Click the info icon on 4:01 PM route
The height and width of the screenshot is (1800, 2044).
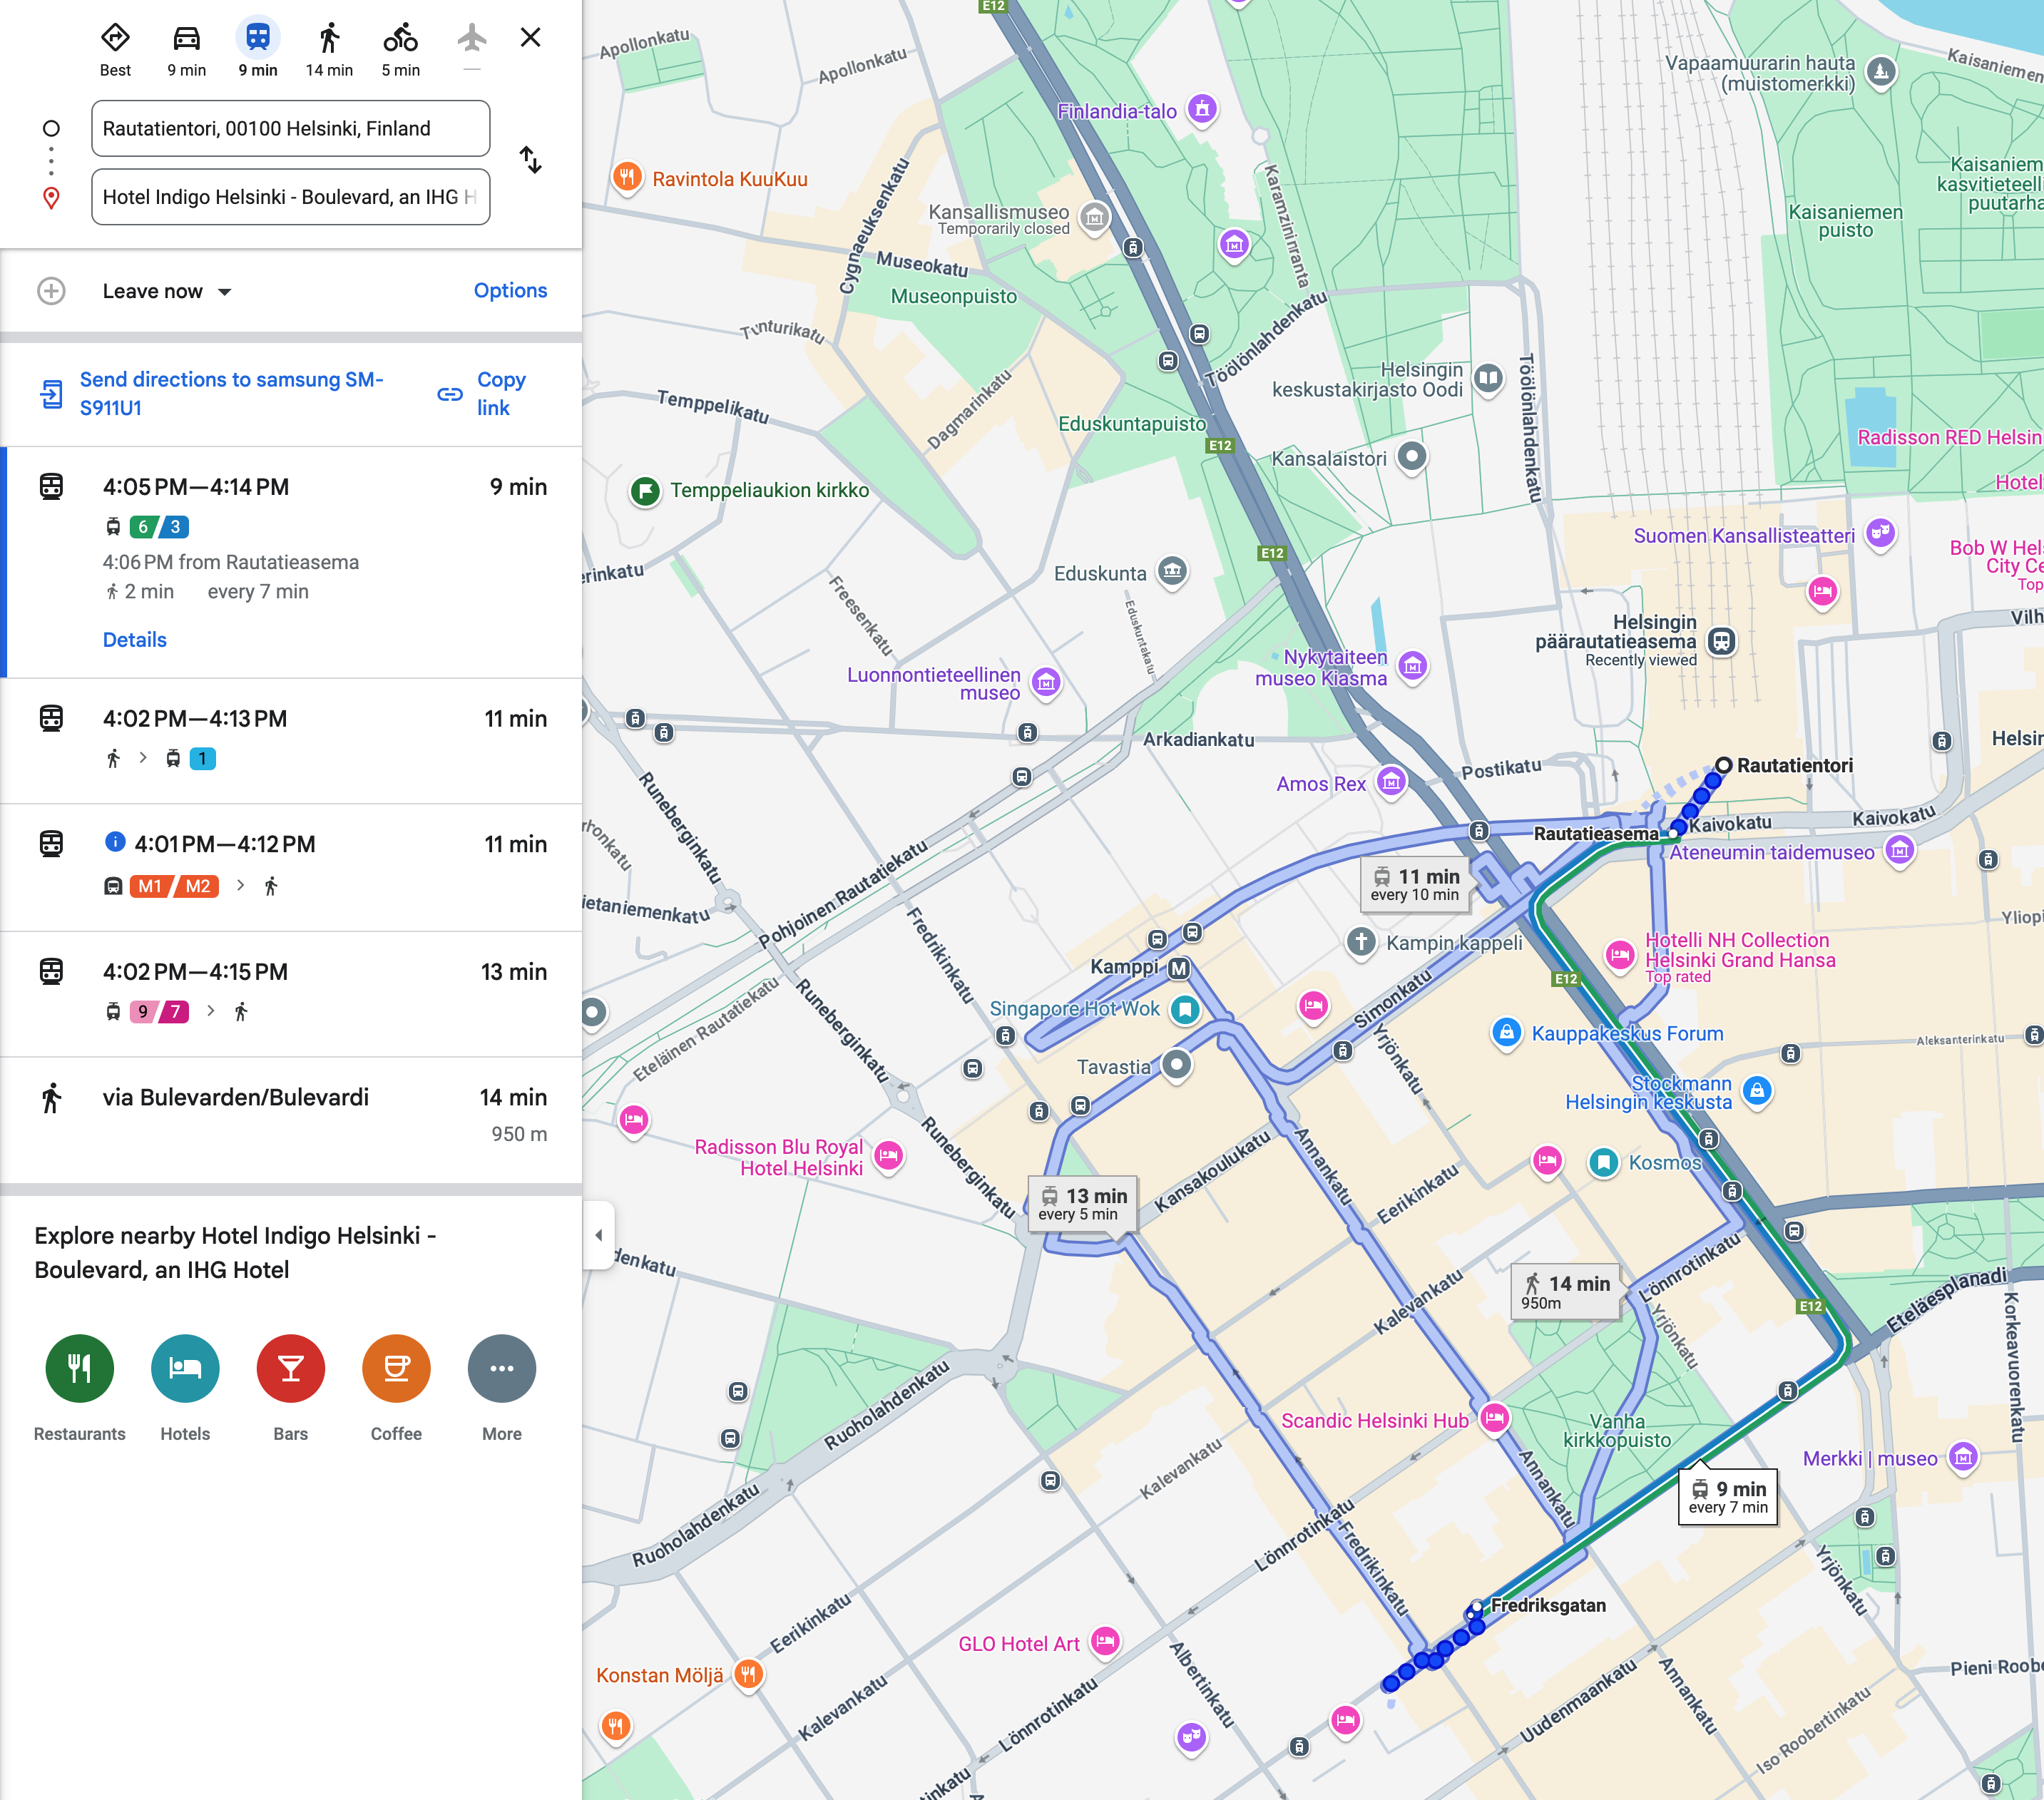(115, 842)
